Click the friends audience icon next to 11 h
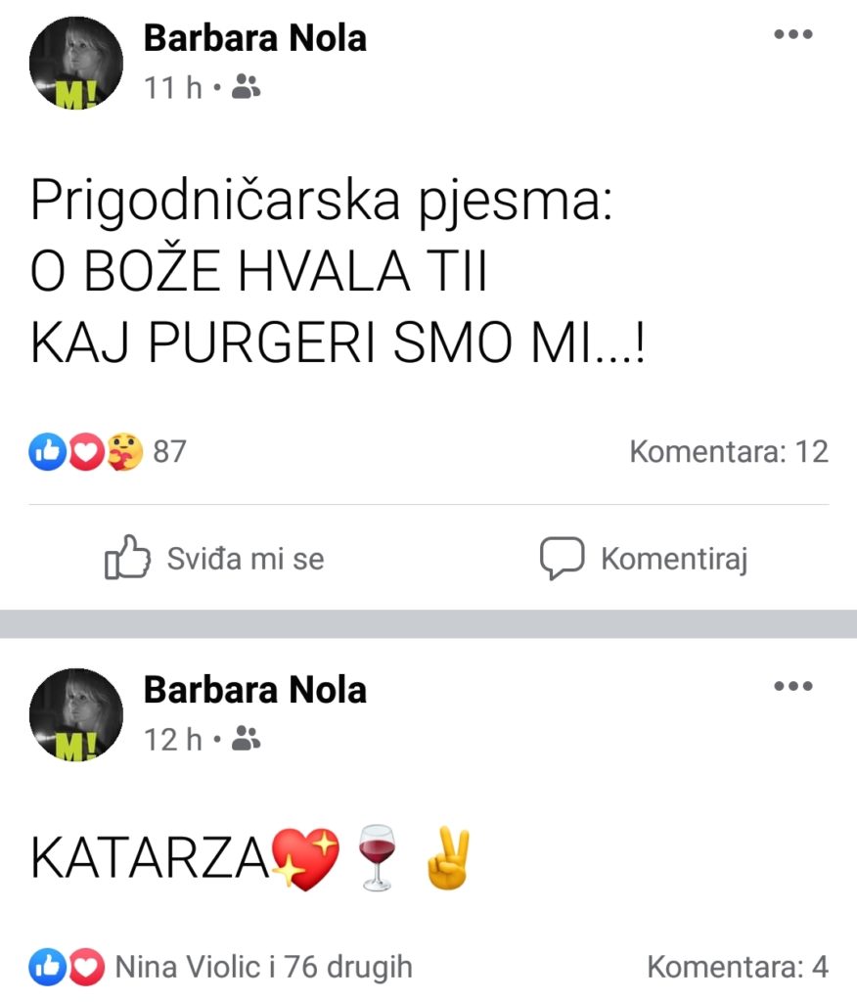The height and width of the screenshot is (1002, 857). (246, 87)
